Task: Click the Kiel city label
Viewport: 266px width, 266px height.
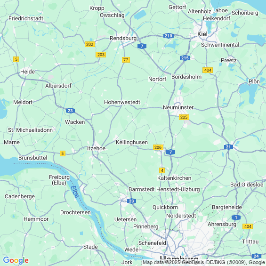Action: (202, 34)
